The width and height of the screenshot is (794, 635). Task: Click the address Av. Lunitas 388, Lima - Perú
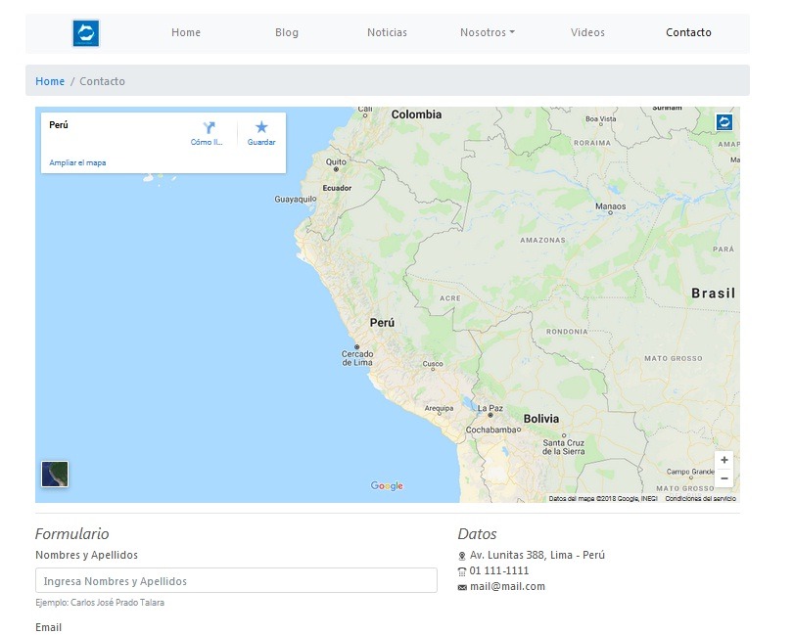537,555
